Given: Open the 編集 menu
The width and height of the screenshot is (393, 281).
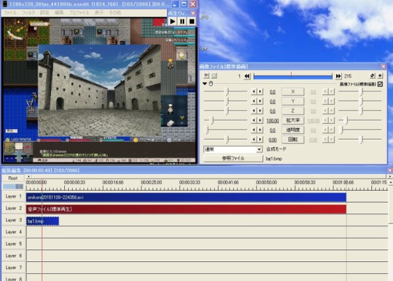Looking at the screenshot, I should (59, 12).
